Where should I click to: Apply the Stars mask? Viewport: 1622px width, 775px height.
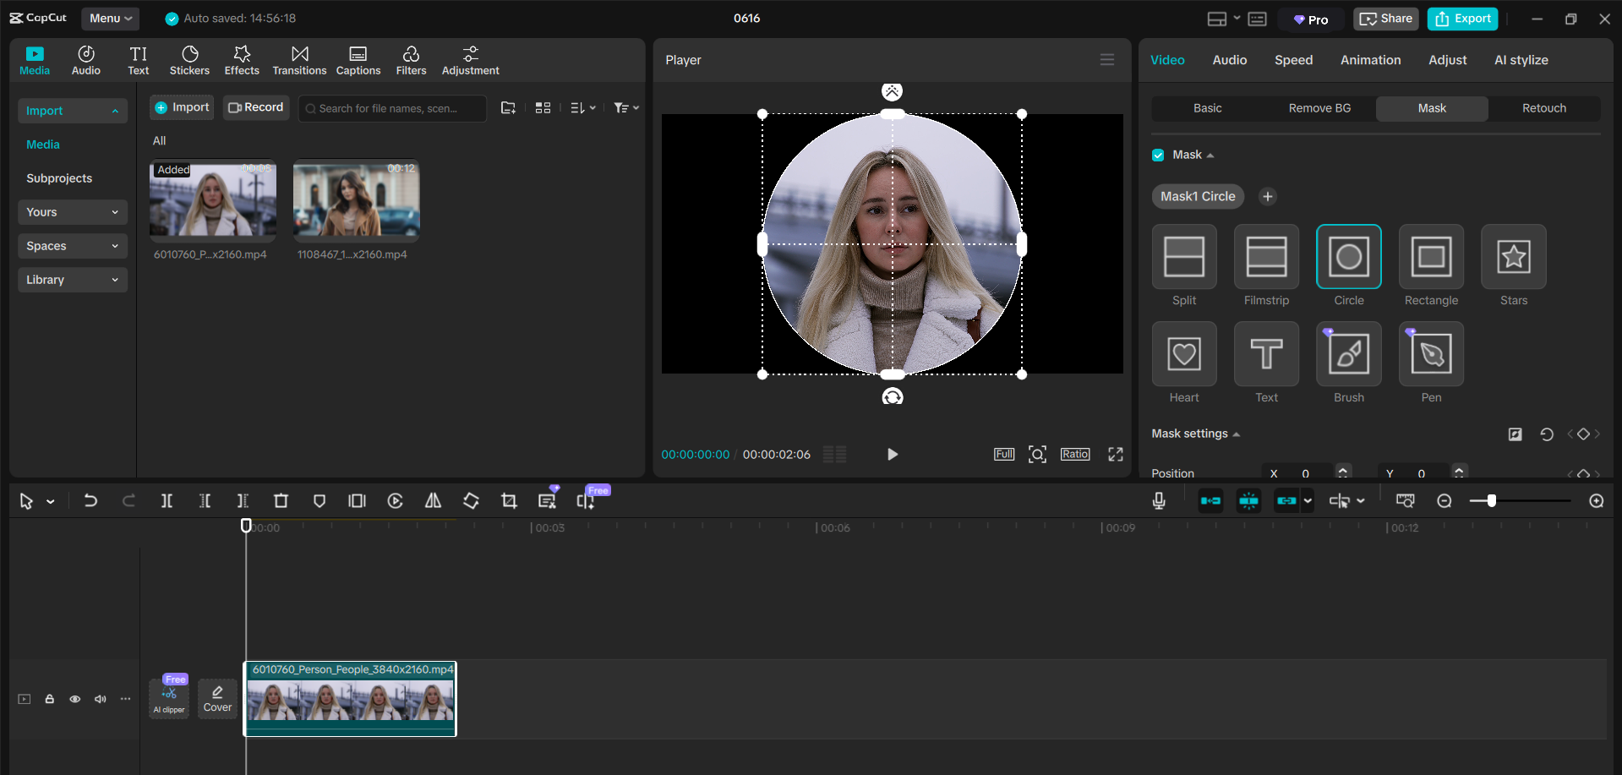point(1512,256)
